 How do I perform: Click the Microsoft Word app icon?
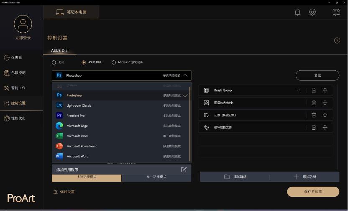click(59, 156)
